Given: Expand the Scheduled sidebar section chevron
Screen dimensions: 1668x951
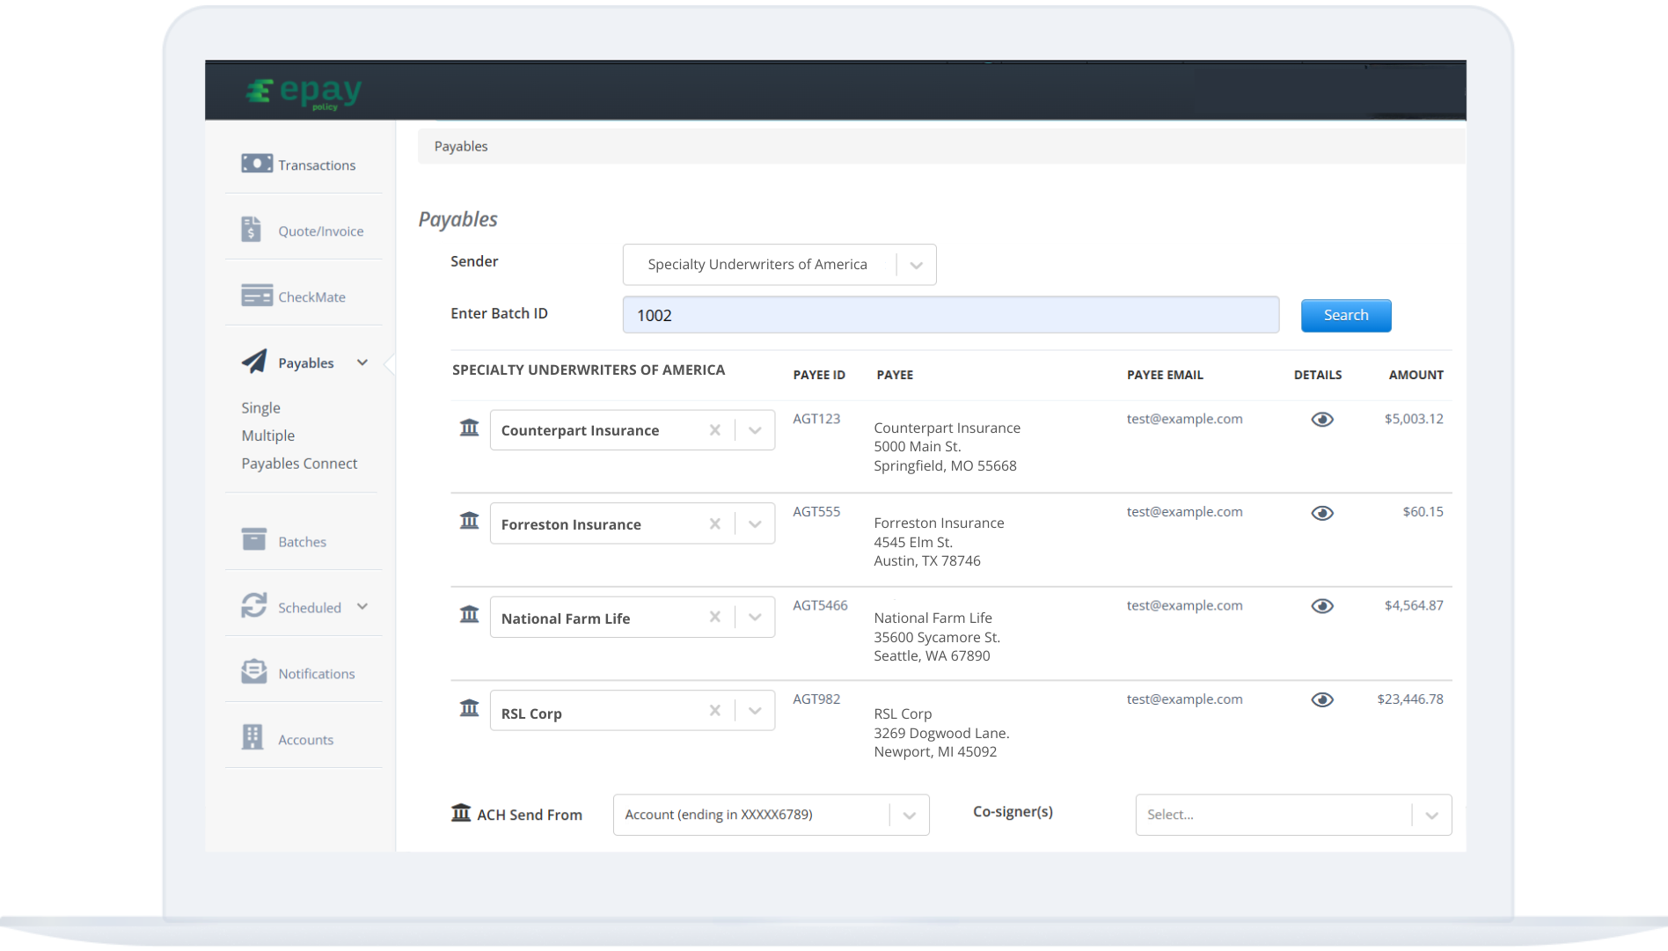Looking at the screenshot, I should click(362, 606).
